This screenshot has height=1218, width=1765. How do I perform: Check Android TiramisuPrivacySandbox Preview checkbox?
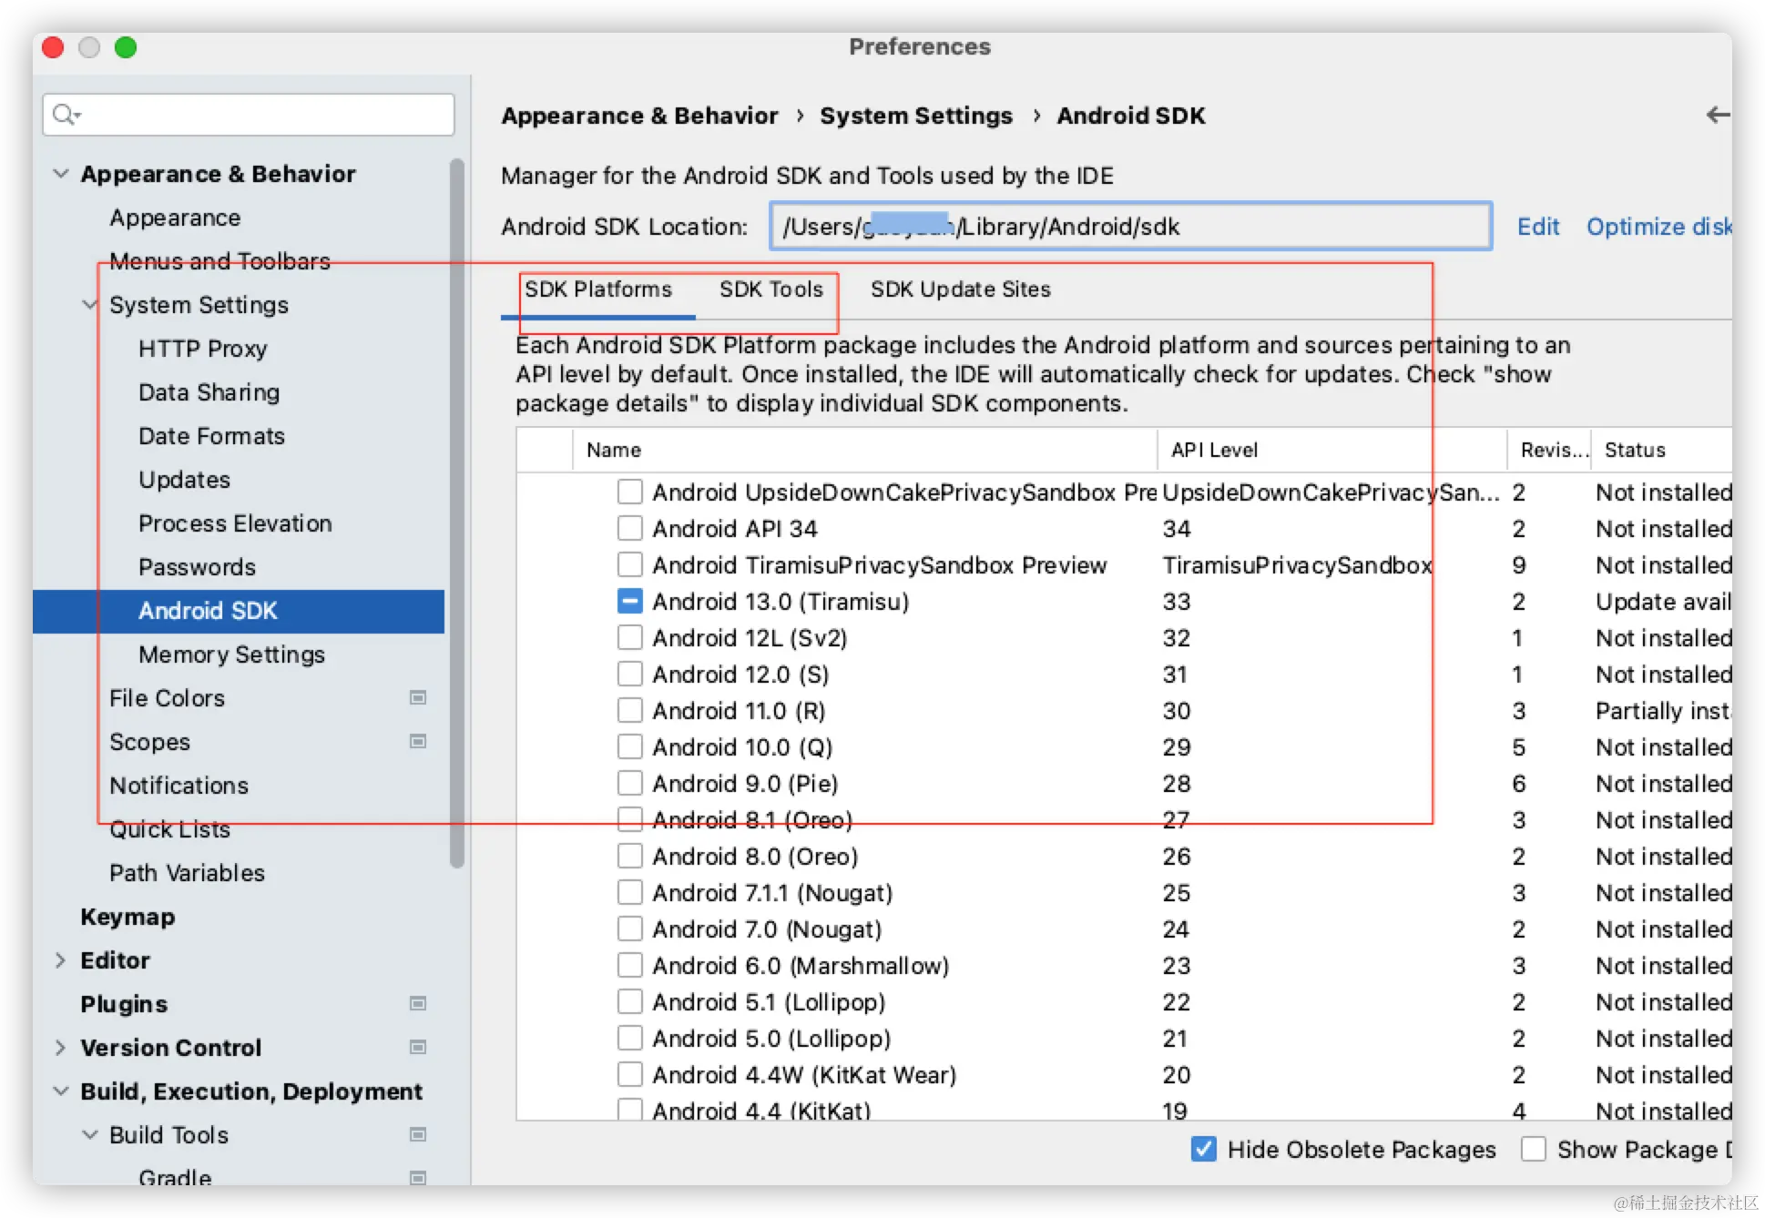coord(629,565)
